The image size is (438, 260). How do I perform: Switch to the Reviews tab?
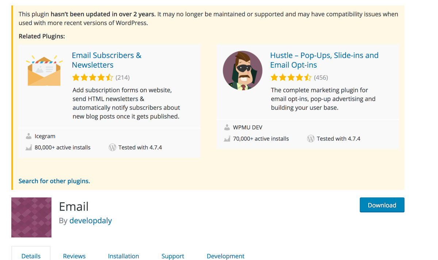74,256
